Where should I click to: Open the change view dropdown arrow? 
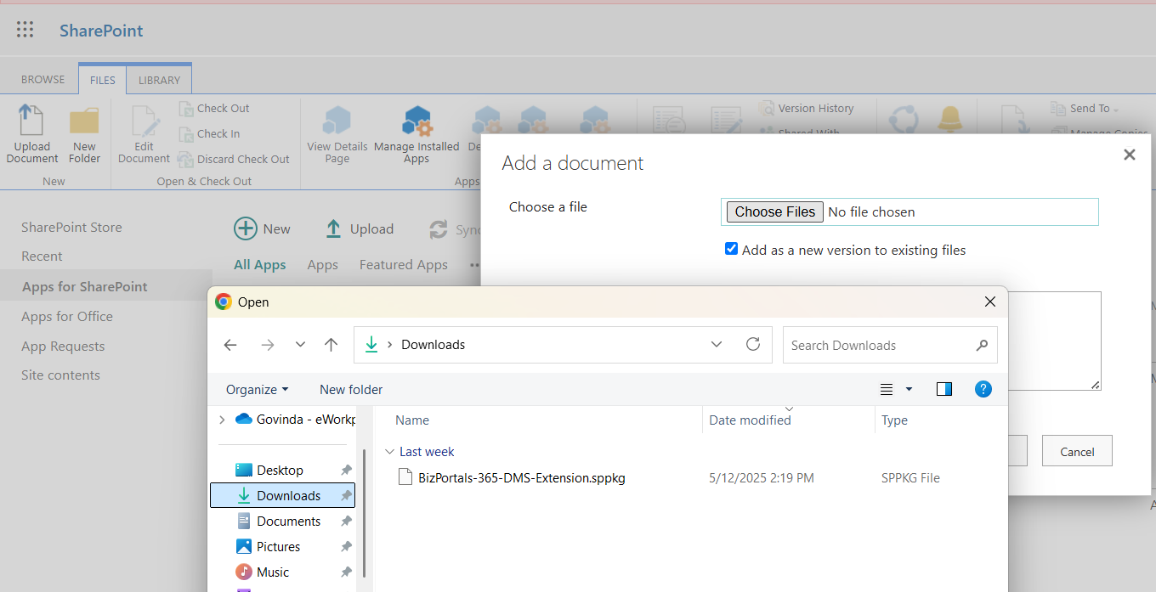909,389
